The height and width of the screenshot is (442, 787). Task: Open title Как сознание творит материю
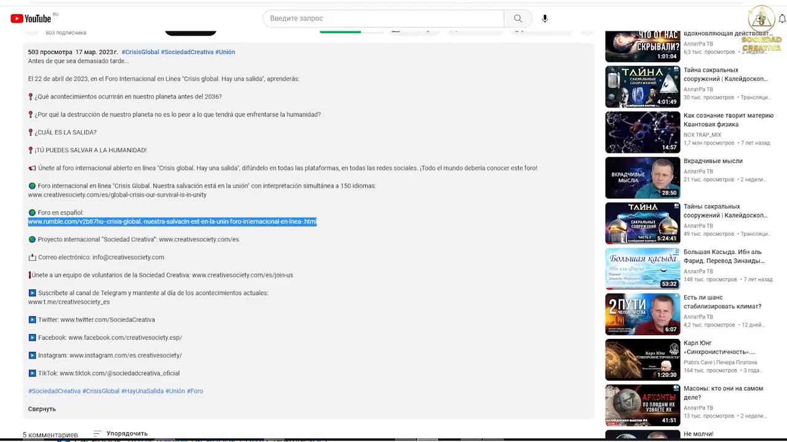(x=729, y=120)
